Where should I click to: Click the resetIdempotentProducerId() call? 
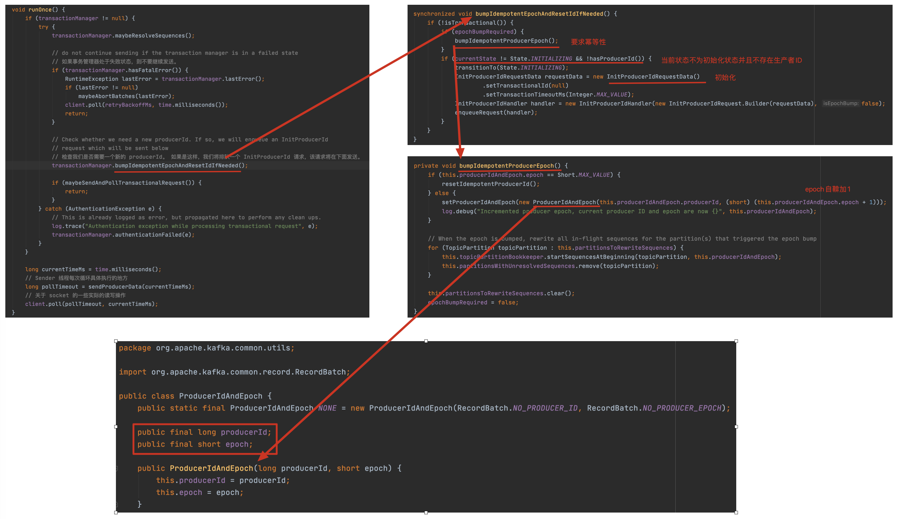489,184
